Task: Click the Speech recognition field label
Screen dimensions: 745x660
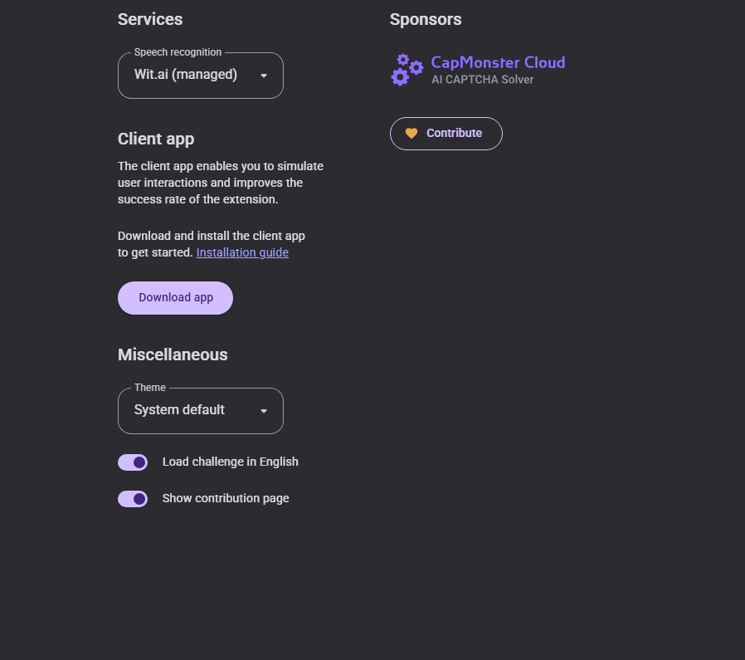Action: point(178,52)
